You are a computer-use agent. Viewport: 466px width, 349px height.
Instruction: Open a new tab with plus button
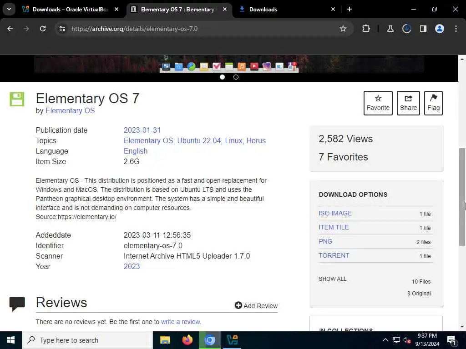coord(349,9)
